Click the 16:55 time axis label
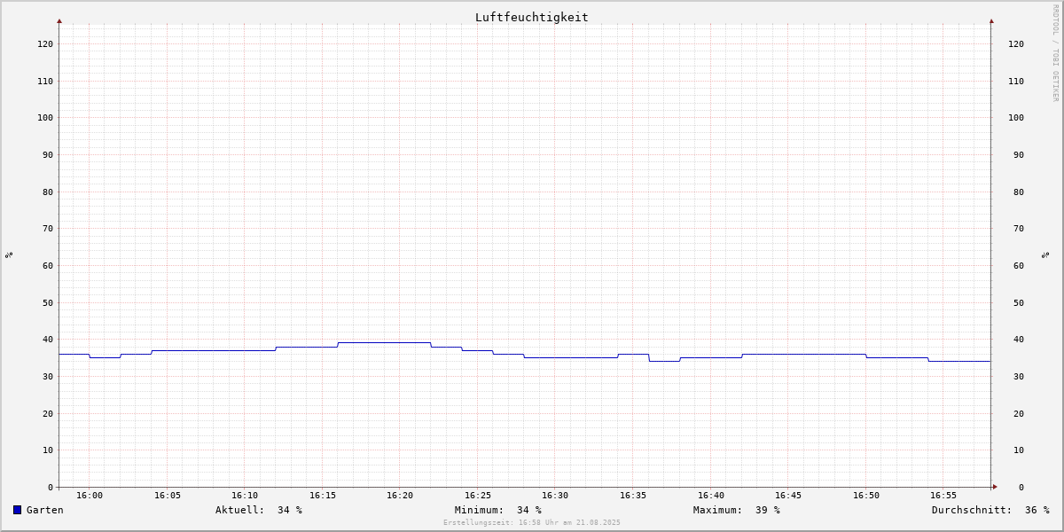This screenshot has width=1064, height=532. (943, 496)
